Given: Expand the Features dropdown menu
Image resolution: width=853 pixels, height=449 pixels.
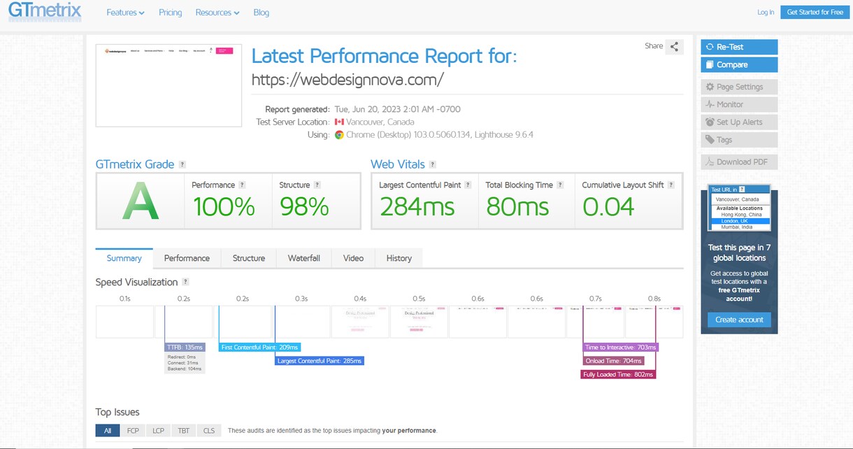Looking at the screenshot, I should point(126,13).
